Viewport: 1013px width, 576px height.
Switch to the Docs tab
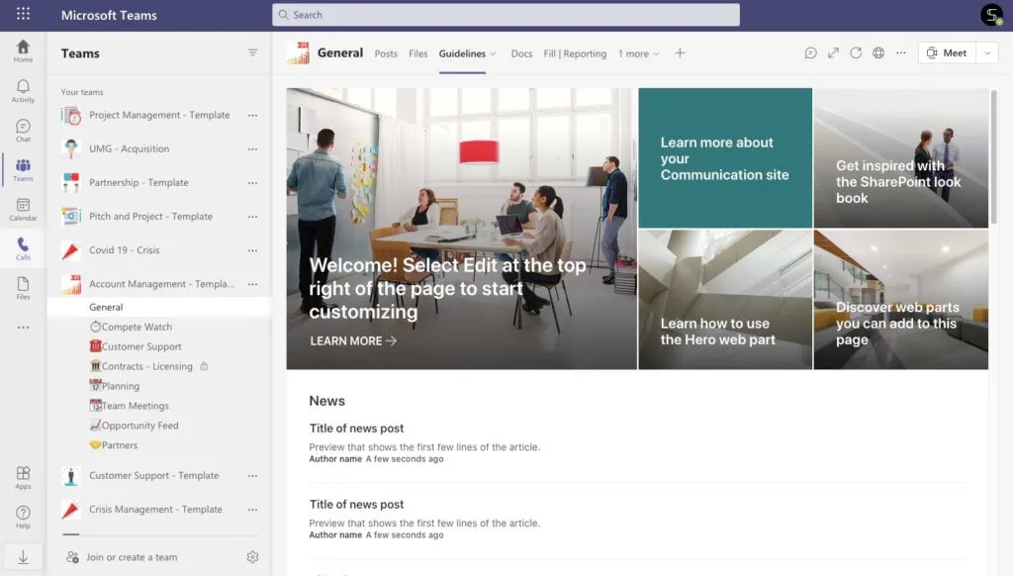click(521, 53)
